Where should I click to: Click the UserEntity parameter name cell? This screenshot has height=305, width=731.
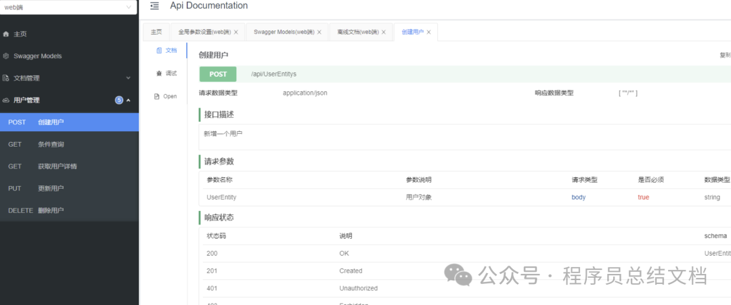coord(221,197)
